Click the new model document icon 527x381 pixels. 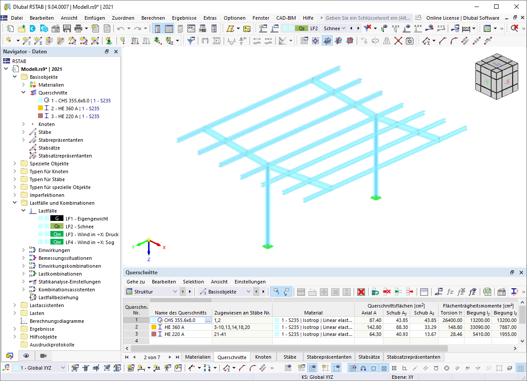10,28
